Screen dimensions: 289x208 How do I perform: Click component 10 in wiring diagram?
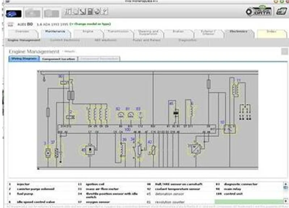tap(230, 129)
